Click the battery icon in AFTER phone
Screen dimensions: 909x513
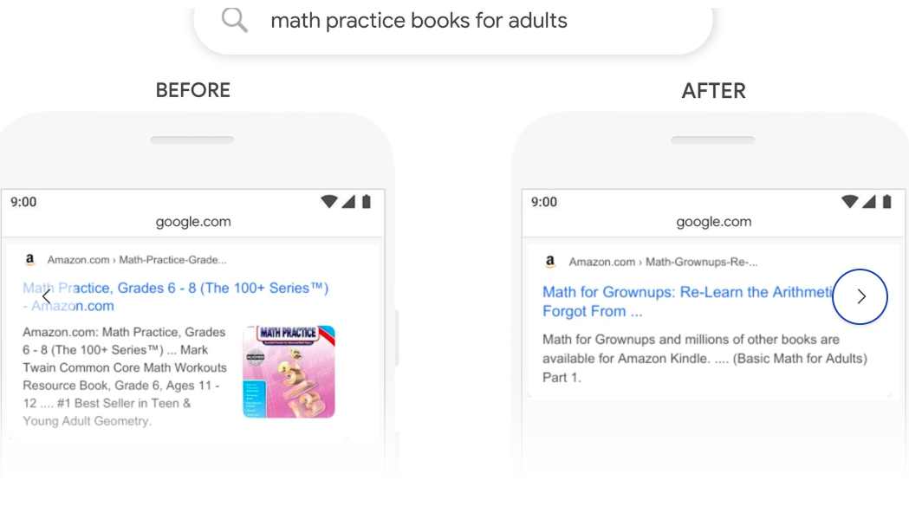pos(887,202)
